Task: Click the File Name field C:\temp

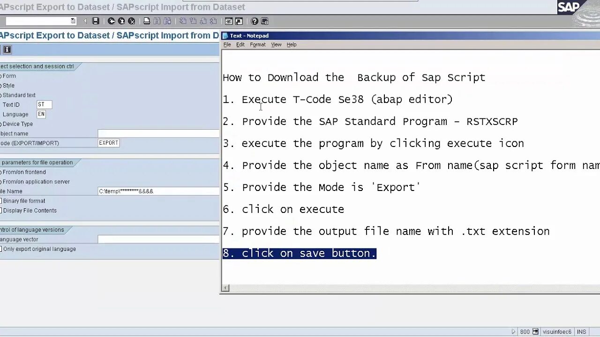Action: click(158, 191)
